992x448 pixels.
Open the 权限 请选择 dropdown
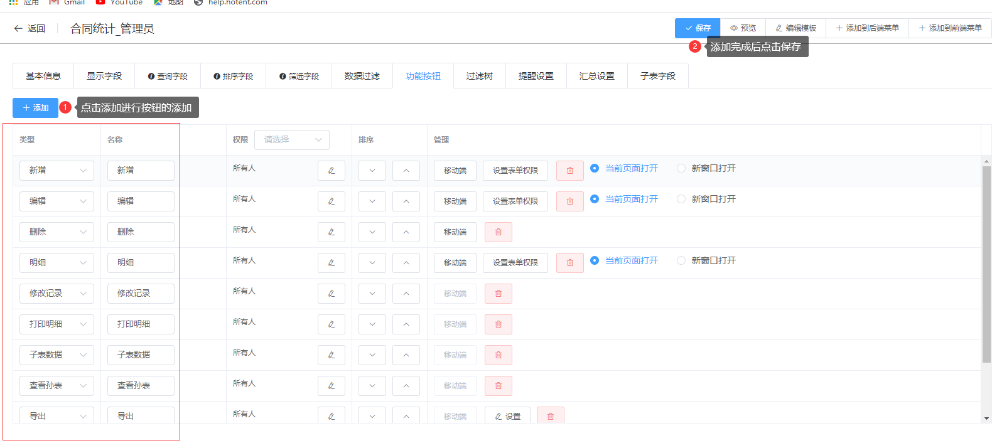(292, 140)
